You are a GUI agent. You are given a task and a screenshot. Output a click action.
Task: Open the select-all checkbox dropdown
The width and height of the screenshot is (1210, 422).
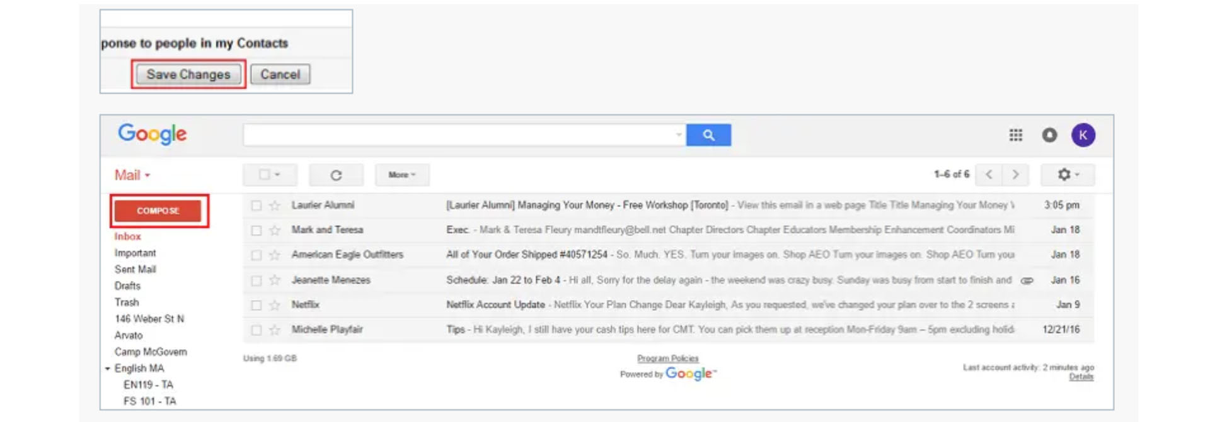coord(270,175)
